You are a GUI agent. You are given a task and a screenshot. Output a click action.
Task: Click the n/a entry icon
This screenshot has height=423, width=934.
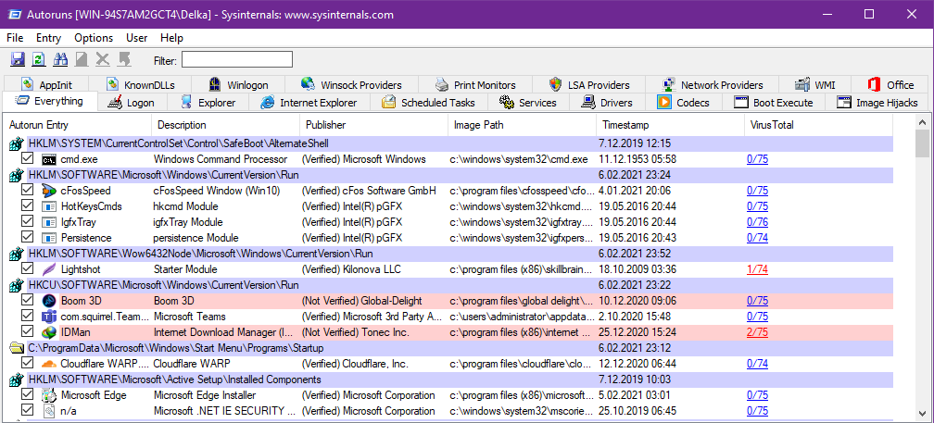(x=48, y=411)
